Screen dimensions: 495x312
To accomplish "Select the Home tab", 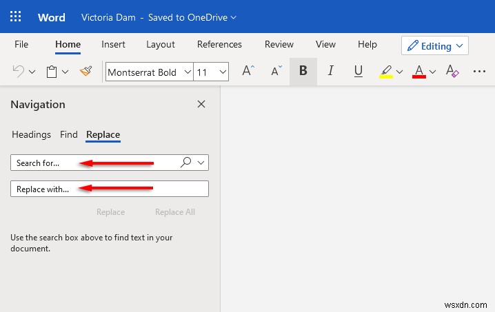I will 68,44.
